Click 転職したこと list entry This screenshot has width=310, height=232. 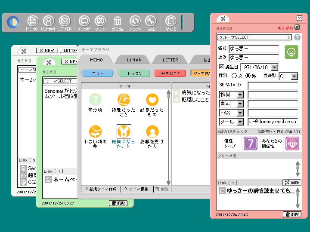[195, 100]
